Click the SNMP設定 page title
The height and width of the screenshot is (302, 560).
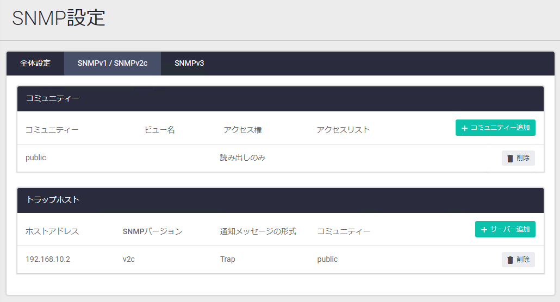coord(59,18)
